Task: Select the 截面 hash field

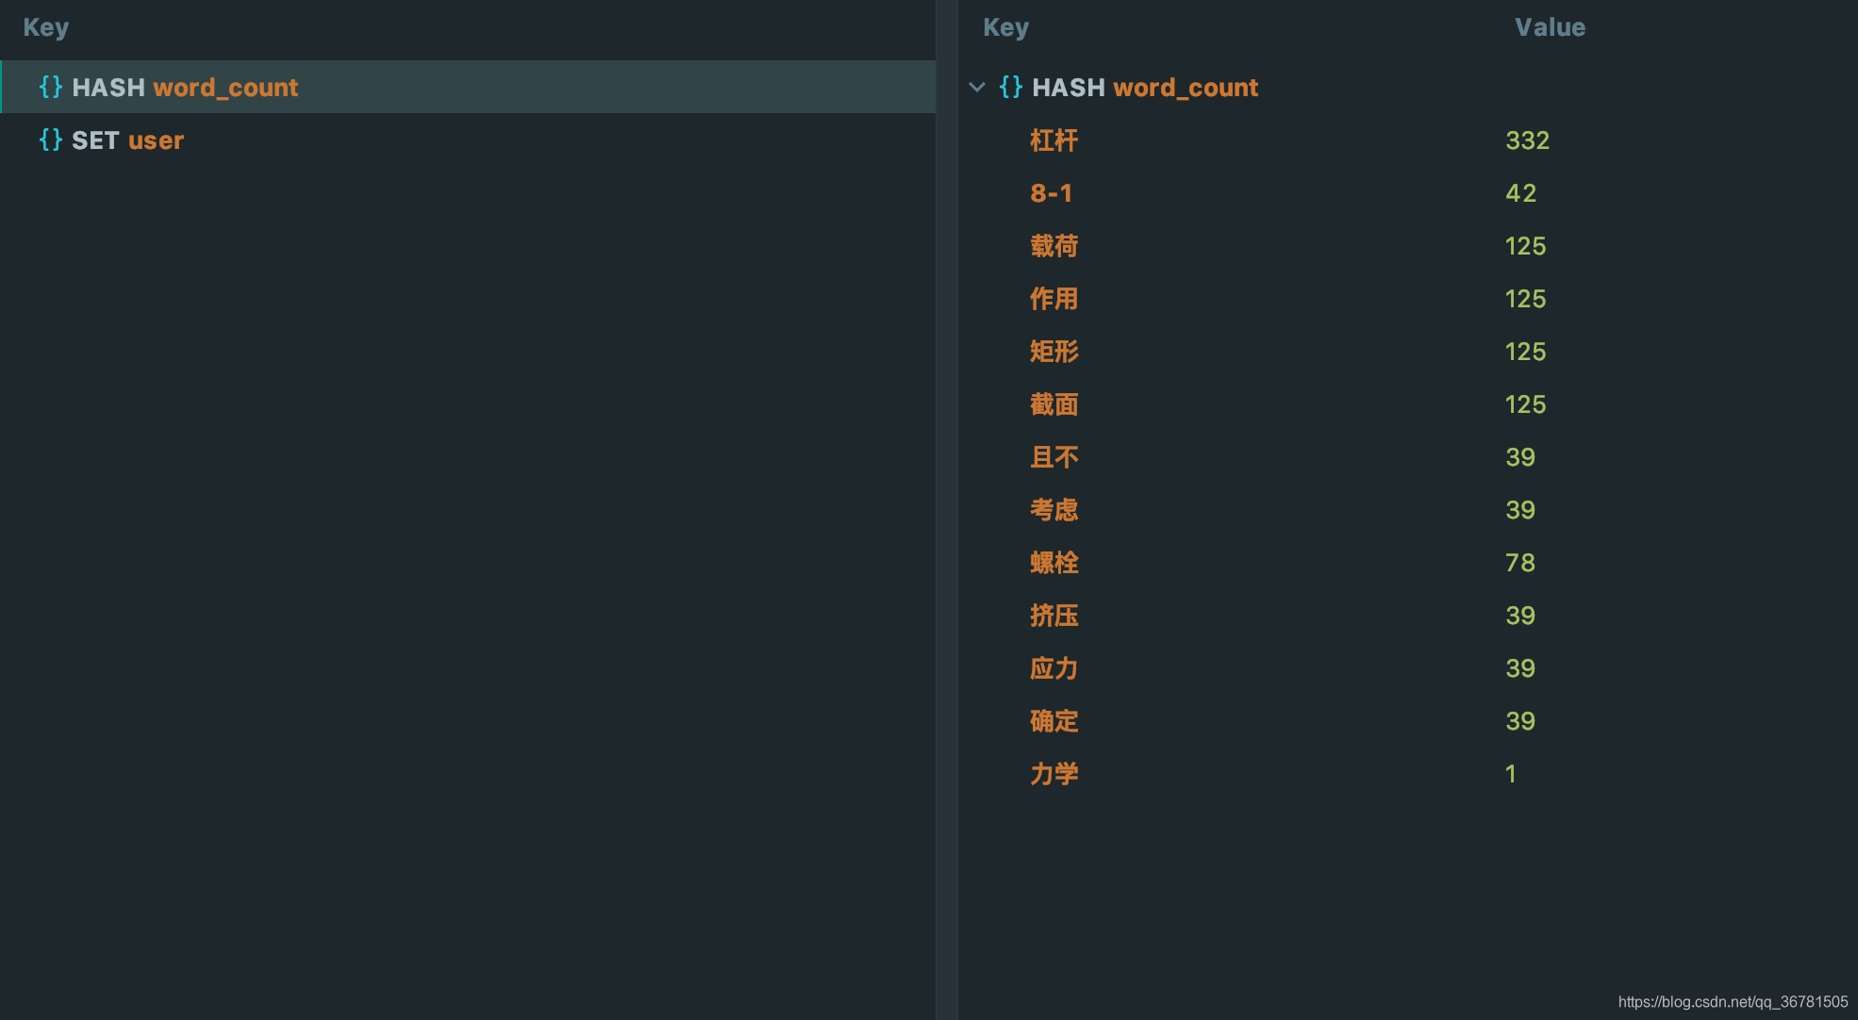Action: pos(1053,404)
